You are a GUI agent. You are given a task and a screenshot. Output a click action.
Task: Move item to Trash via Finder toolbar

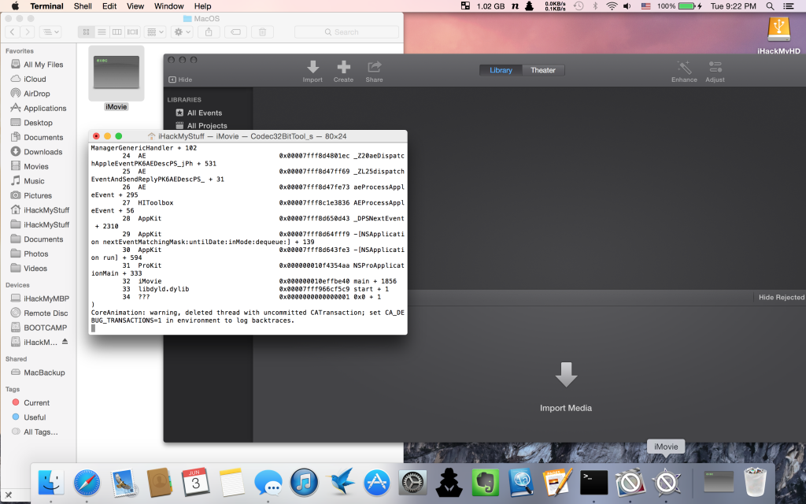coord(261,32)
